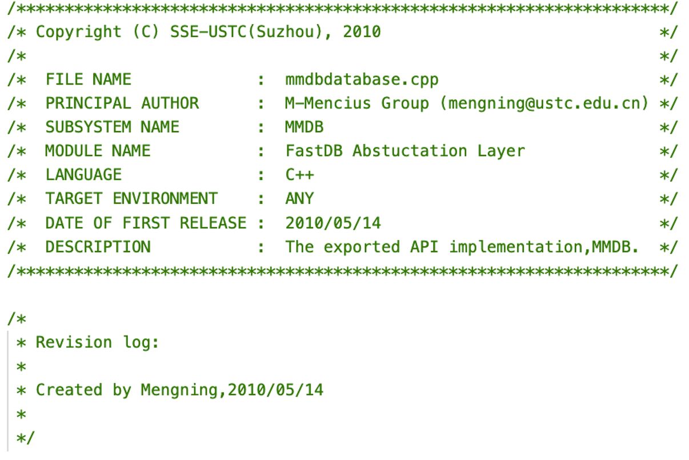Click the DESCRIPTION label
Viewport: 689px width, 460px height.
tap(98, 247)
